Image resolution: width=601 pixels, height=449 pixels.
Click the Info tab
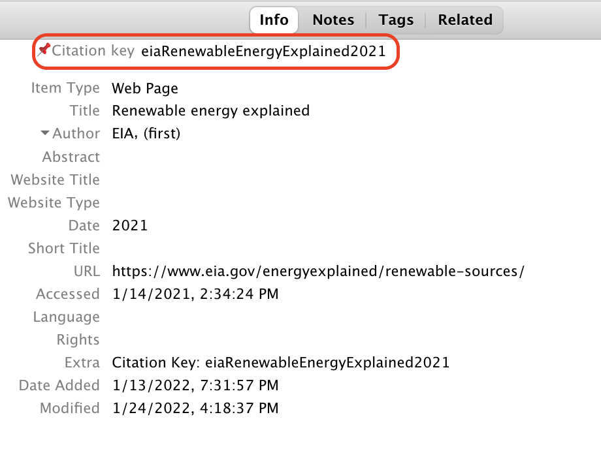click(x=274, y=20)
